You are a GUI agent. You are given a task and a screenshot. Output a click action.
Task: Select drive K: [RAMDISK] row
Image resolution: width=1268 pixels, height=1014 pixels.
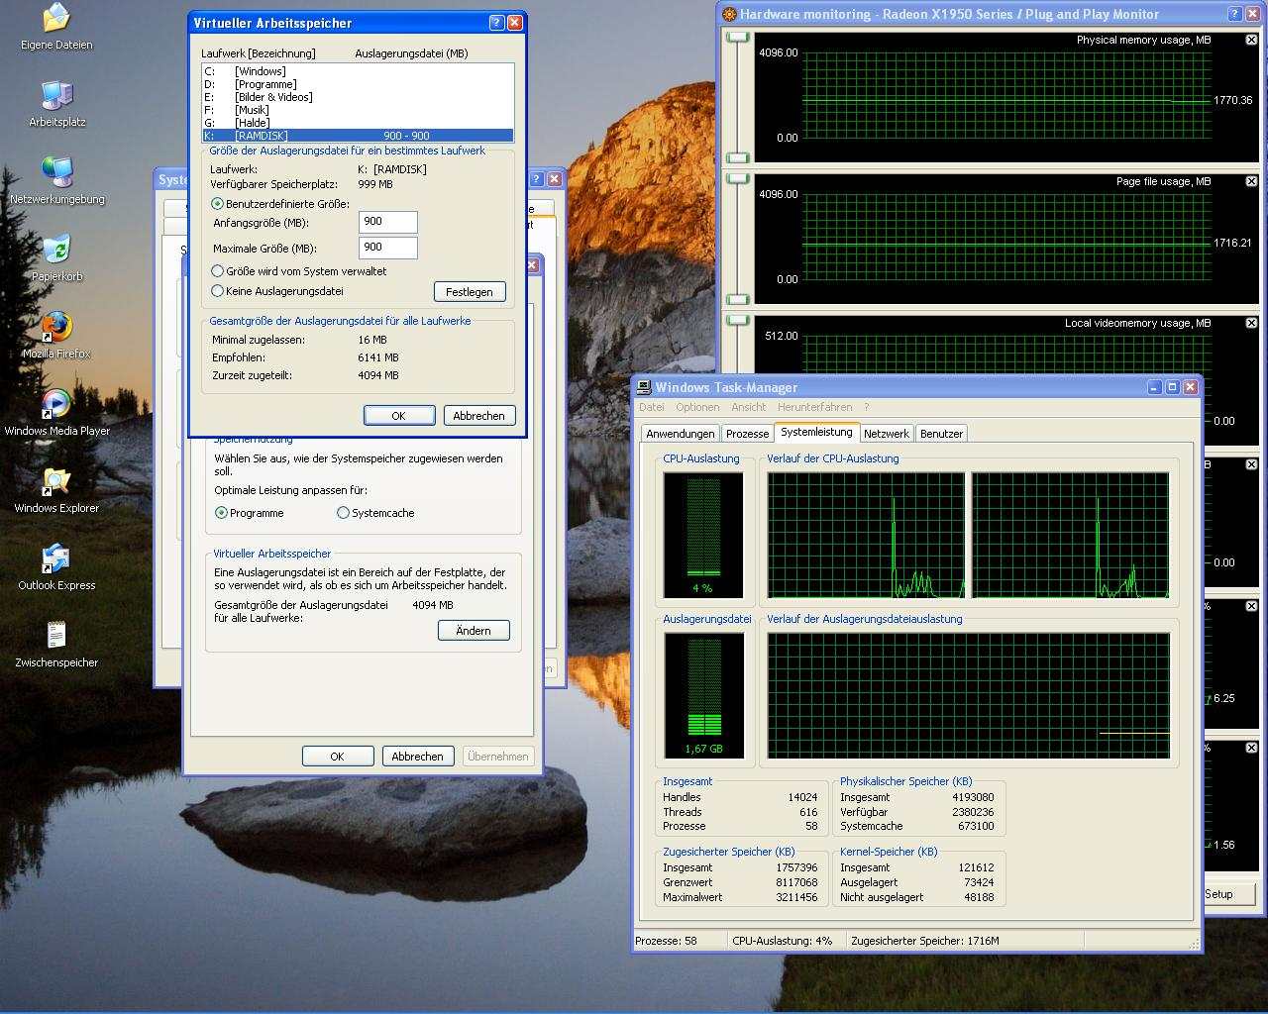pyautogui.click(x=358, y=136)
